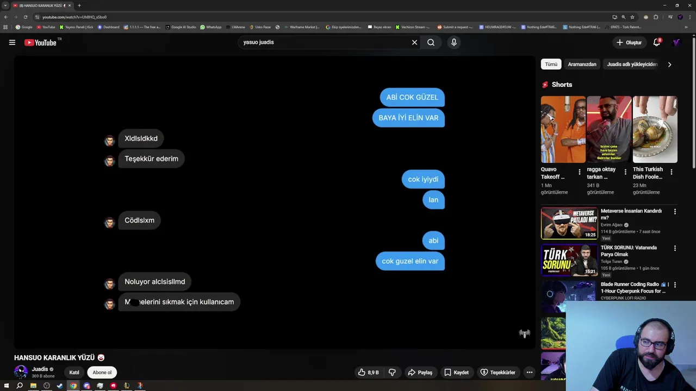Open options for Turkish Dish short
696x391 pixels.
coord(671,172)
